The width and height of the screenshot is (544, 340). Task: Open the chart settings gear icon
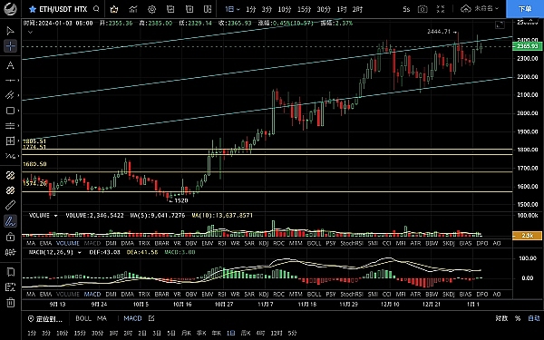[151, 9]
